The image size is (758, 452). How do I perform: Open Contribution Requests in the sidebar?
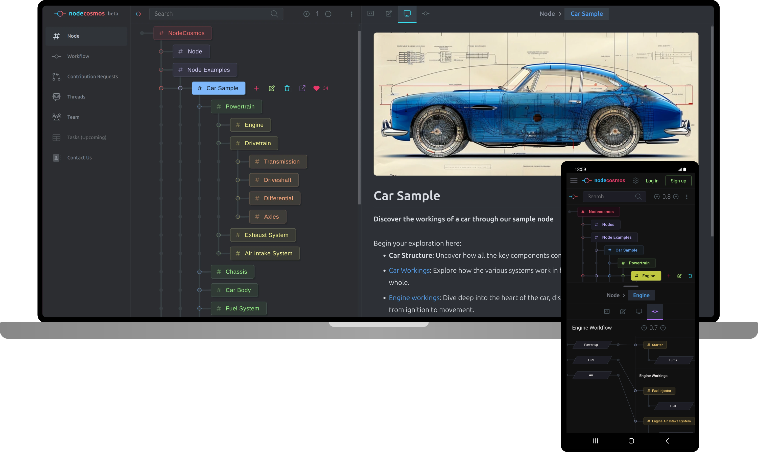tap(86, 76)
